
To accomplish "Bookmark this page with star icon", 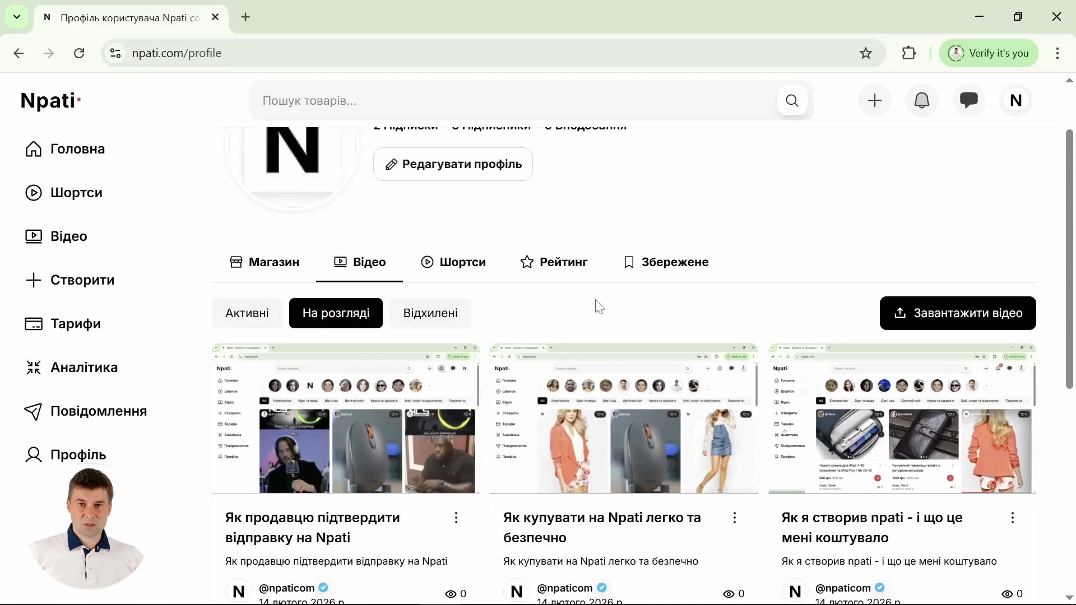I will (866, 53).
